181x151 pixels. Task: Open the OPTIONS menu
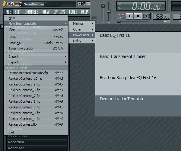(x=59, y=12)
